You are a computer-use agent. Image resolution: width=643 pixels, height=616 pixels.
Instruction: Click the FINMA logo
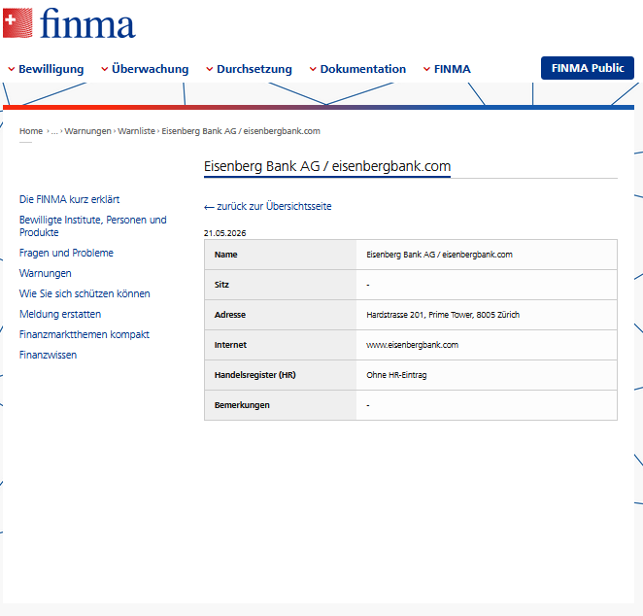coord(69,23)
